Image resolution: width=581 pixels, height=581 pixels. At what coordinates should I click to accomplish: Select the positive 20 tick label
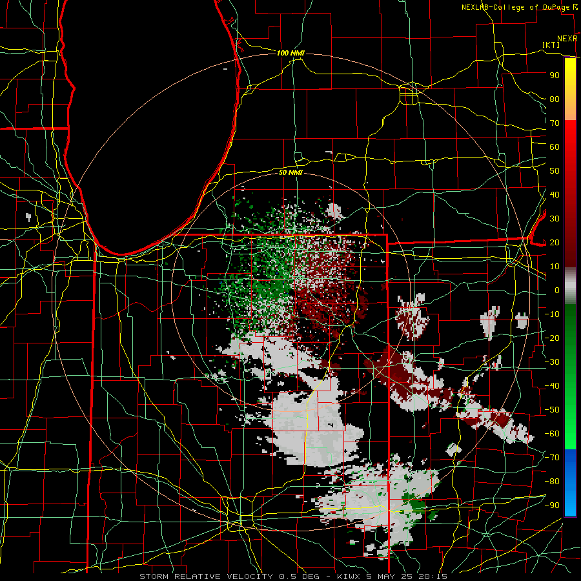[x=555, y=242]
